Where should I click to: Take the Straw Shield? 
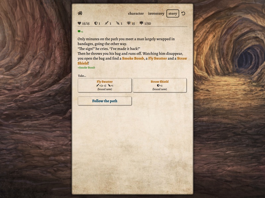point(160,85)
